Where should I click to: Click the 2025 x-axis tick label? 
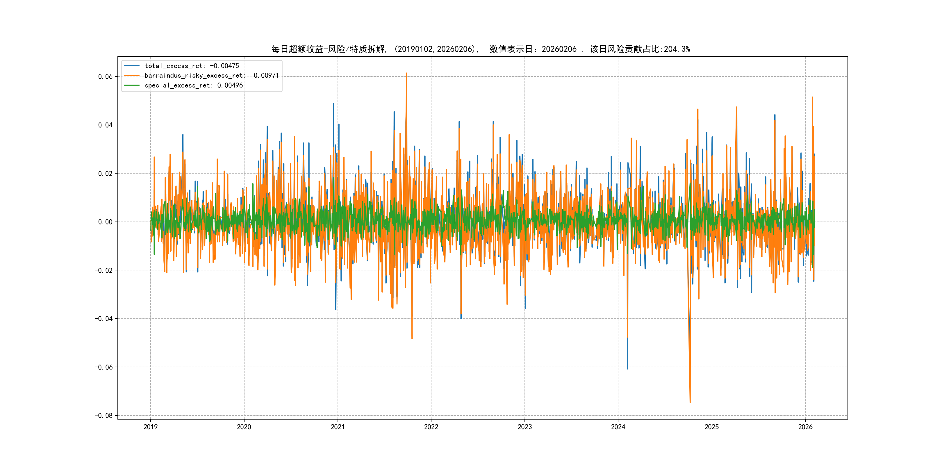click(712, 427)
